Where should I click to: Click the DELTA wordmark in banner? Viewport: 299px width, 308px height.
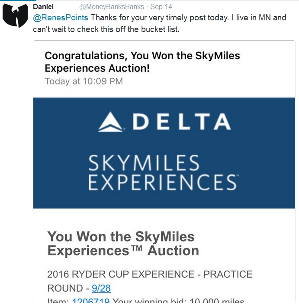pos(180,122)
